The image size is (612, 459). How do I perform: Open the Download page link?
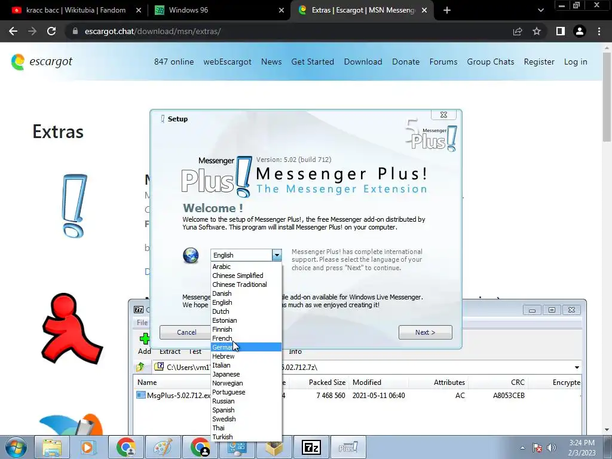363,62
